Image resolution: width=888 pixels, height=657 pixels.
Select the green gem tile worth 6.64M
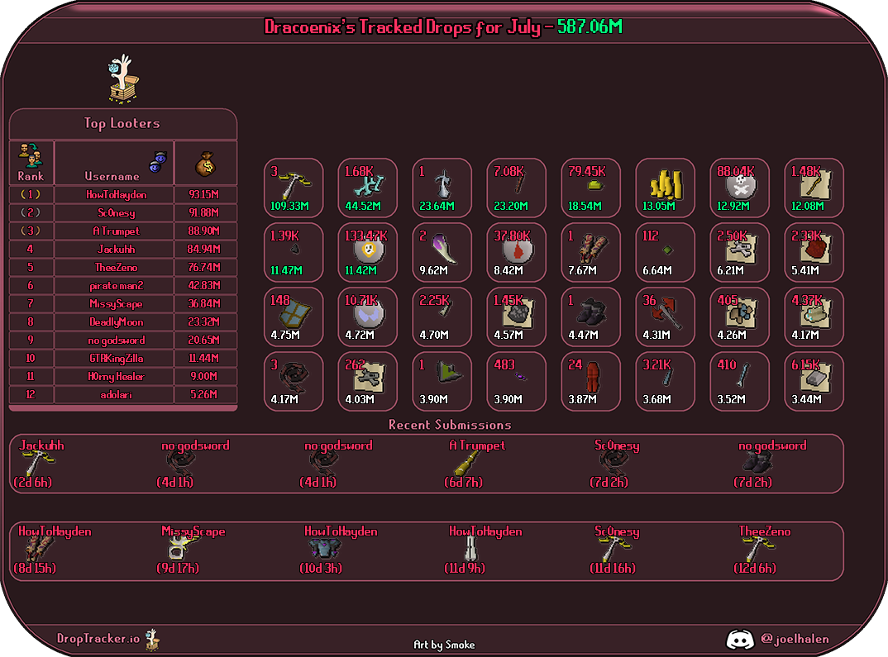[665, 252]
